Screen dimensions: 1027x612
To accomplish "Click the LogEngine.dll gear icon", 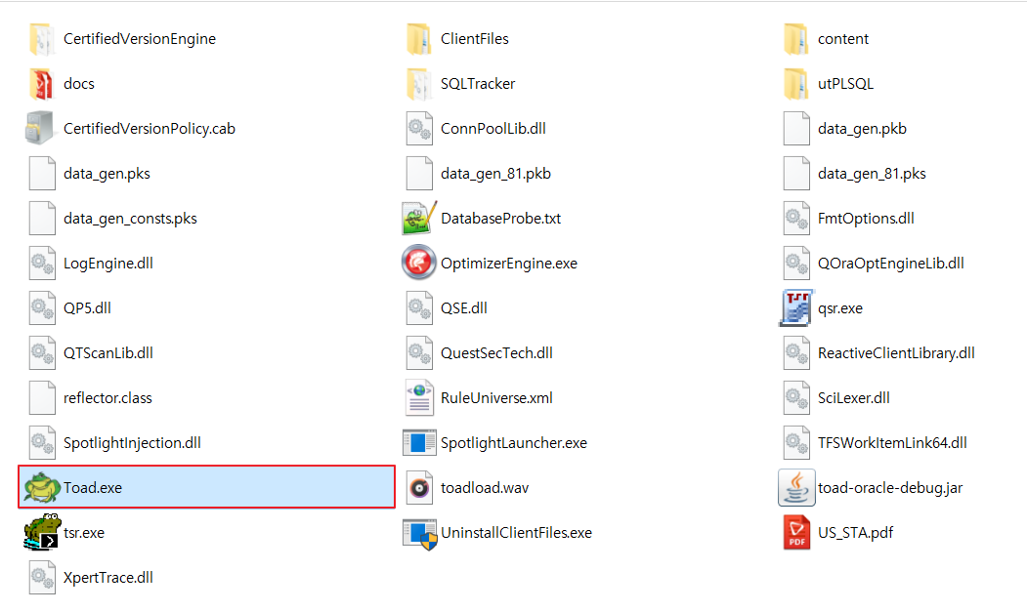I will 42,264.
